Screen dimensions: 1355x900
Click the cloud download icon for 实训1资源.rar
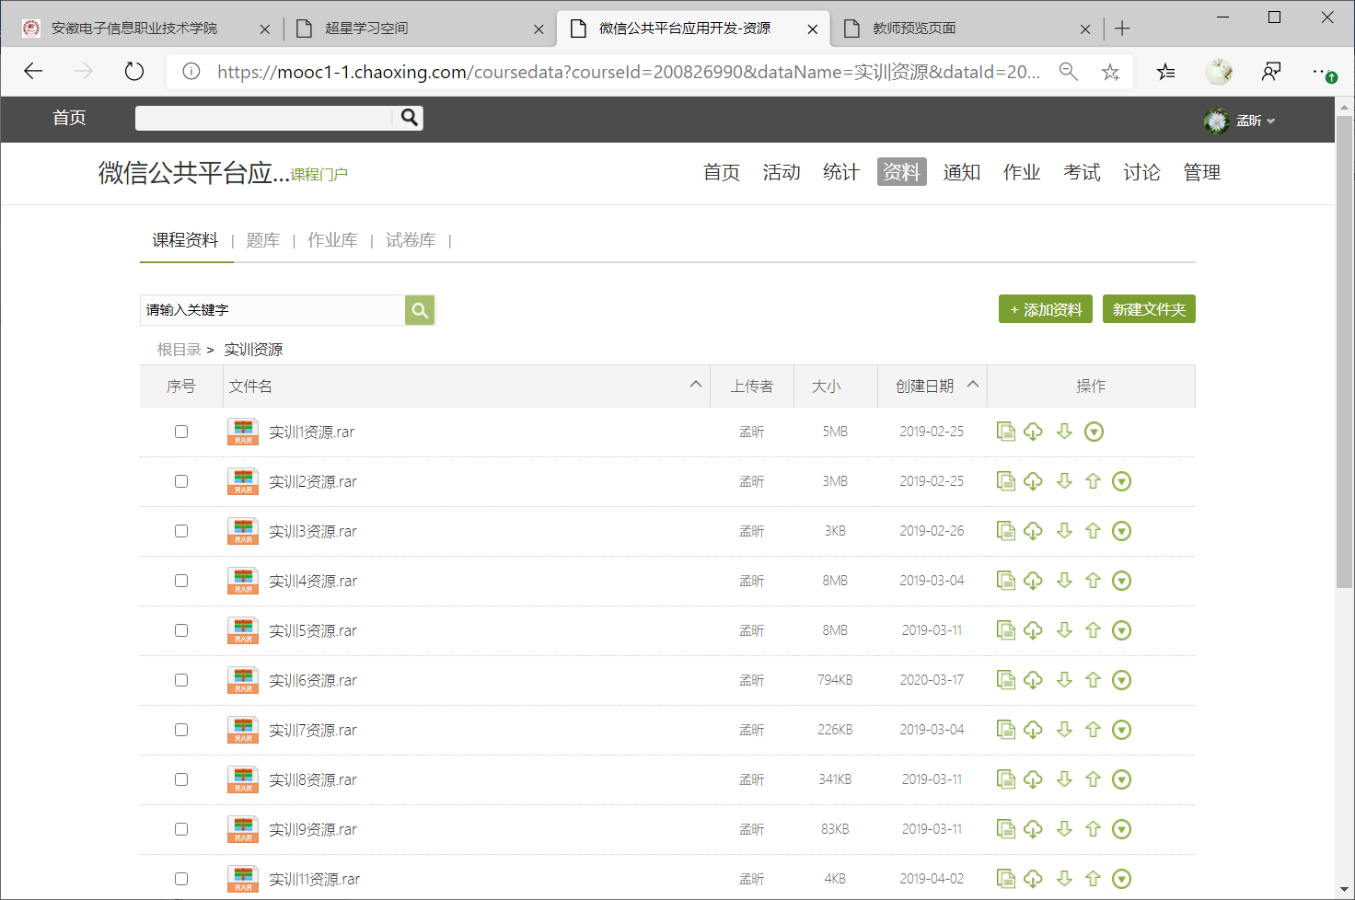tap(1033, 432)
